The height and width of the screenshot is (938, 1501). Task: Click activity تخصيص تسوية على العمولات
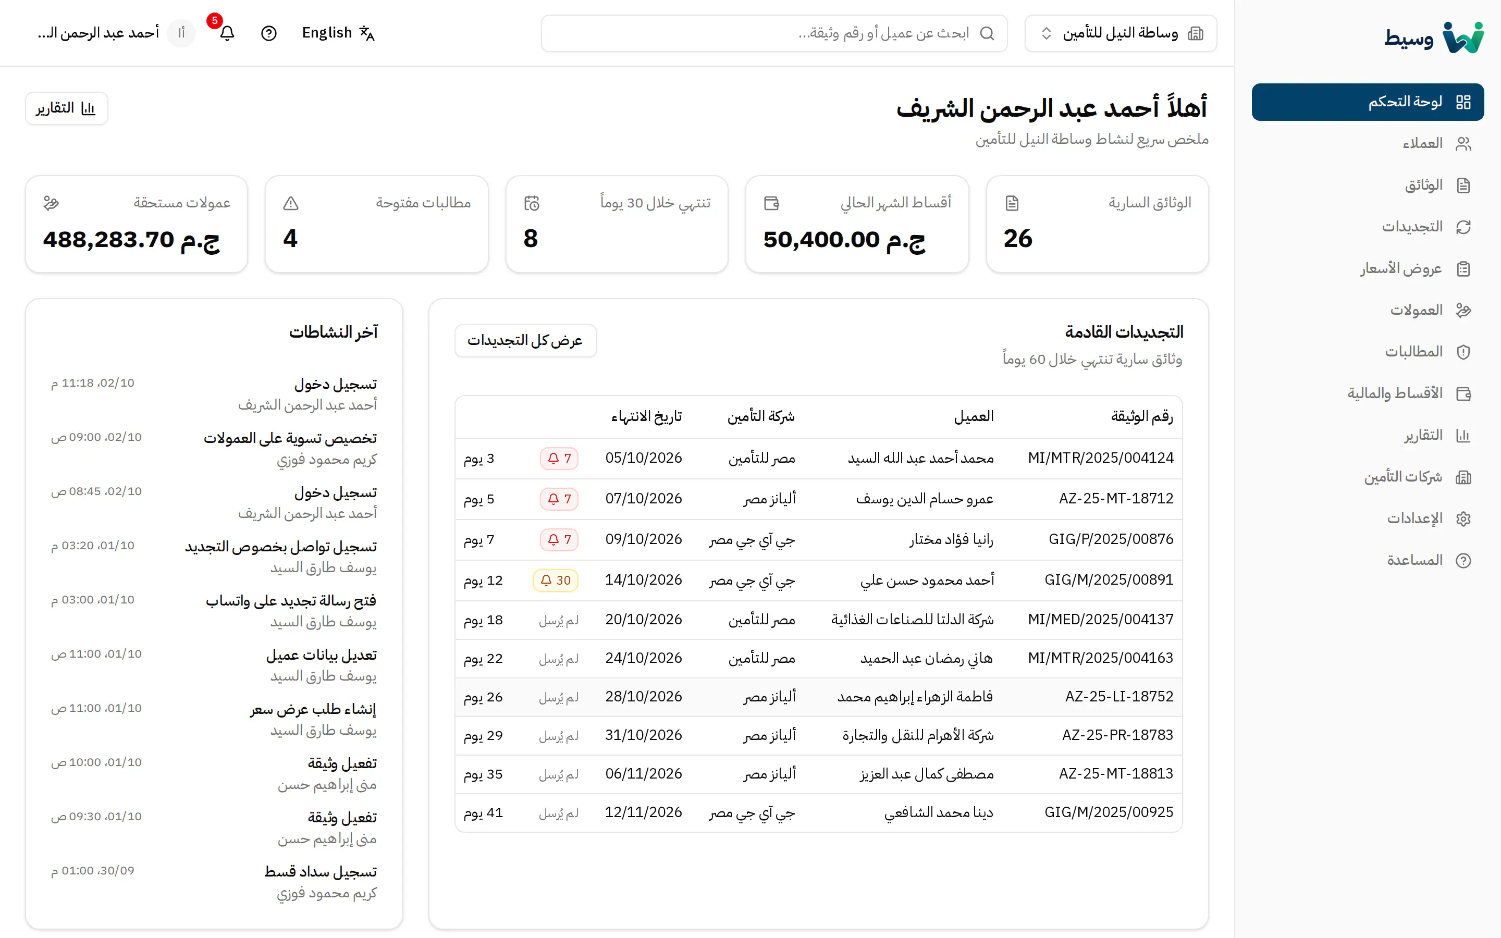point(290,438)
